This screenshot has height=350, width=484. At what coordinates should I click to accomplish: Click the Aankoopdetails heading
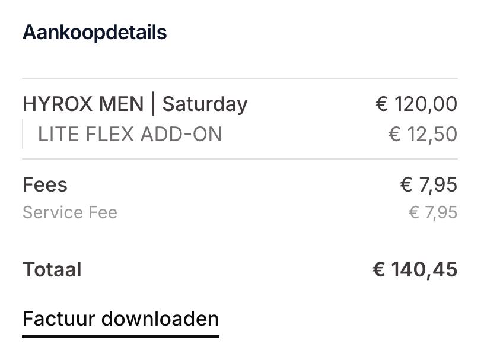click(x=94, y=32)
